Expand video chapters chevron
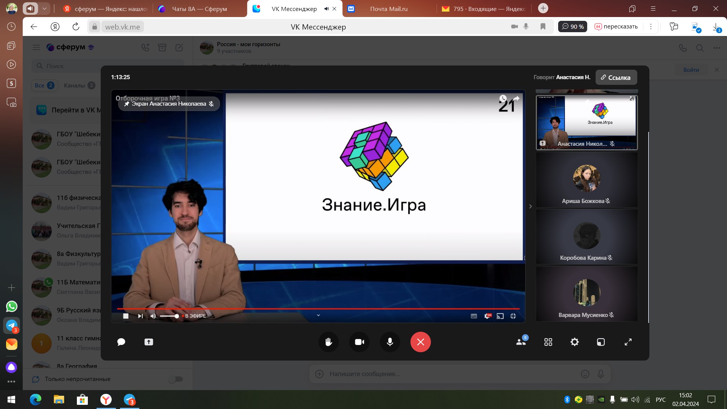Viewport: 727px width, 409px height. 318,315
